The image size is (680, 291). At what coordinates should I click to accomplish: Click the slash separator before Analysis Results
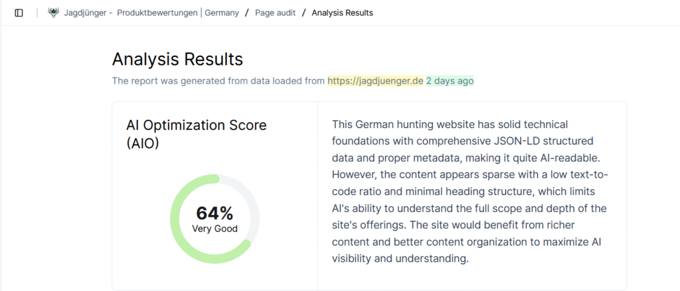[x=303, y=13]
